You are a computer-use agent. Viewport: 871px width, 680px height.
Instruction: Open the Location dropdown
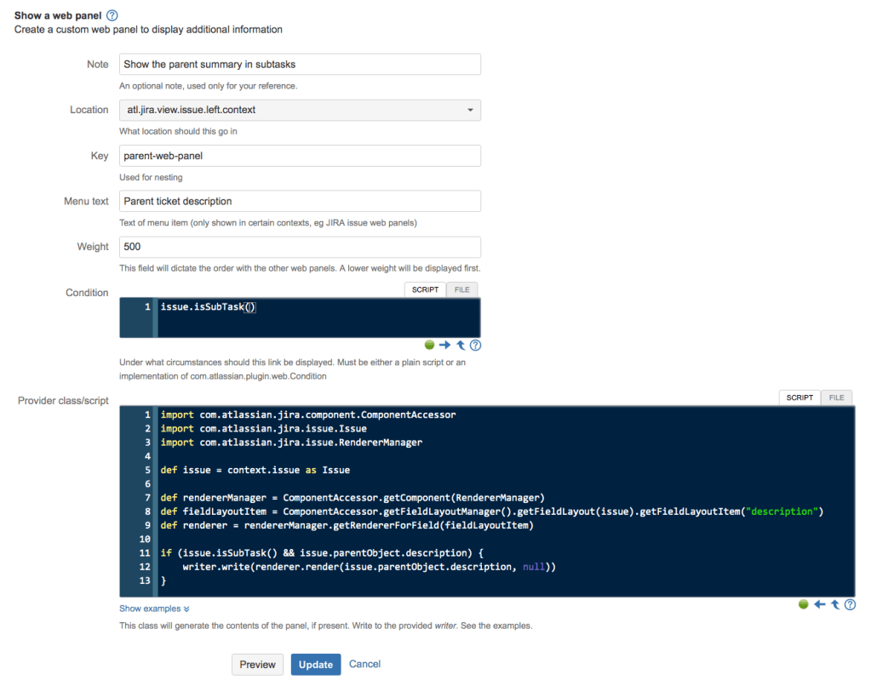point(300,110)
